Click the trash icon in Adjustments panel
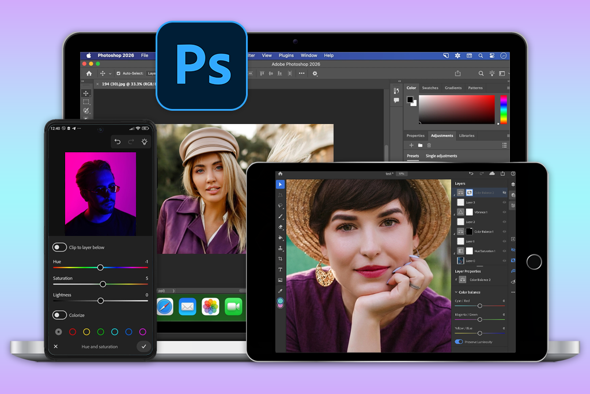Viewport: 590px width, 394px height. click(x=429, y=145)
